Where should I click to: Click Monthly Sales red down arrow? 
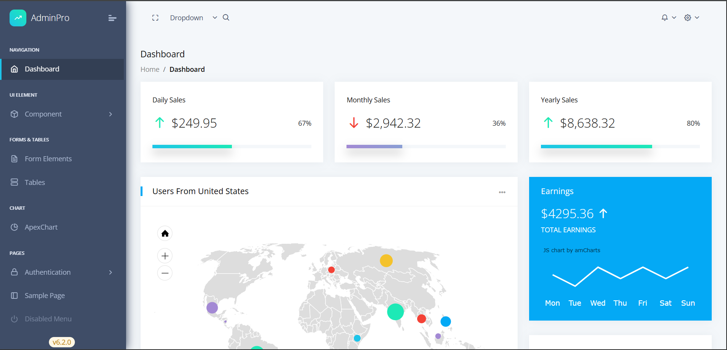(354, 123)
